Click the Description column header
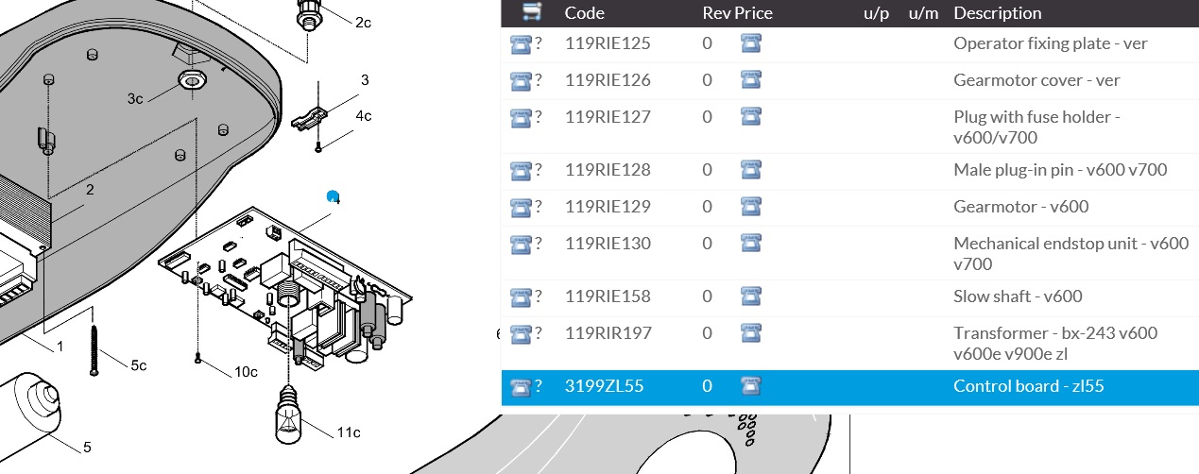 (x=997, y=13)
